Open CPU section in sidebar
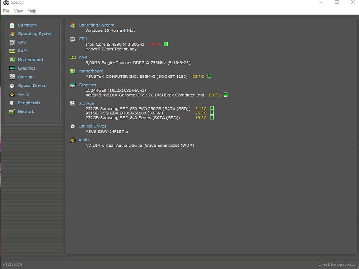 [22, 42]
